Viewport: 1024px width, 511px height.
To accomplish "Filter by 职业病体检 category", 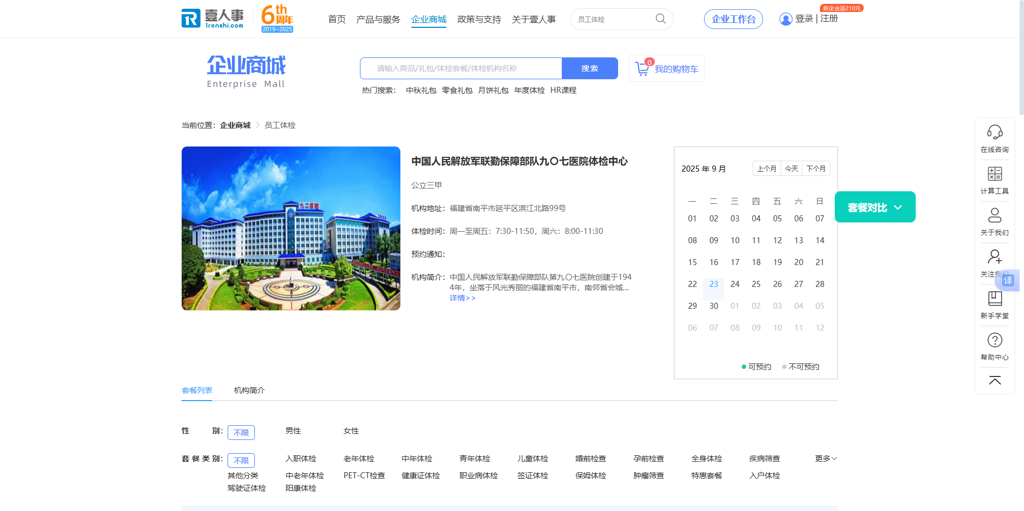I will [479, 476].
